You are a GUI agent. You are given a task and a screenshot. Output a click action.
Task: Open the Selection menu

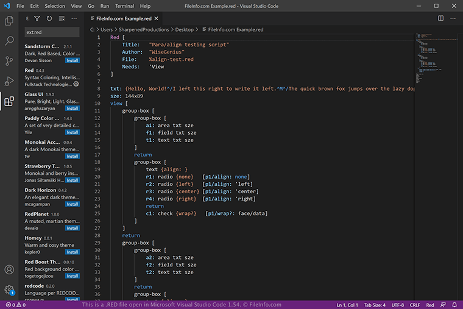tap(55, 5)
